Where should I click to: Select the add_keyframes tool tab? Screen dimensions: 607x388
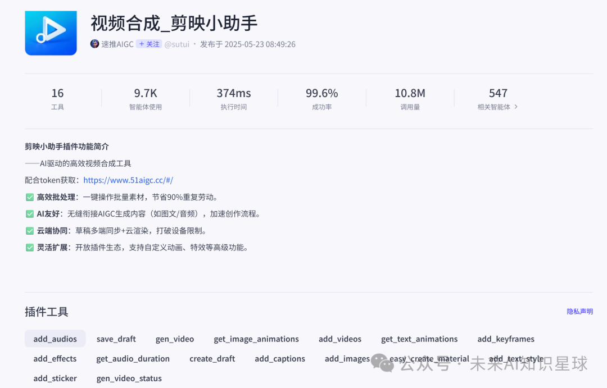click(x=506, y=339)
